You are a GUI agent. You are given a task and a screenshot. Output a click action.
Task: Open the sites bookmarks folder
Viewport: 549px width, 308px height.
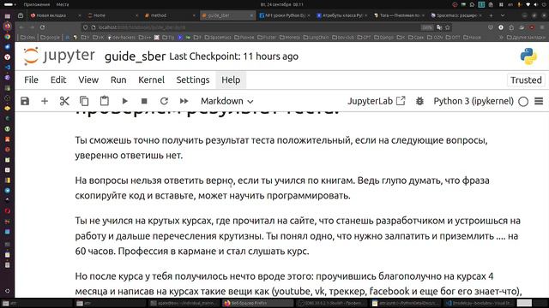pos(28,37)
